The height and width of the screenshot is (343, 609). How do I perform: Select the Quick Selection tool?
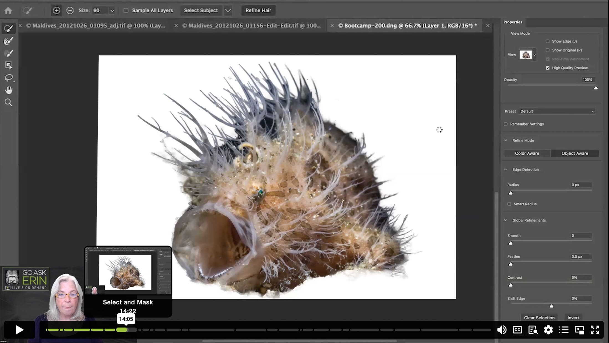9,29
